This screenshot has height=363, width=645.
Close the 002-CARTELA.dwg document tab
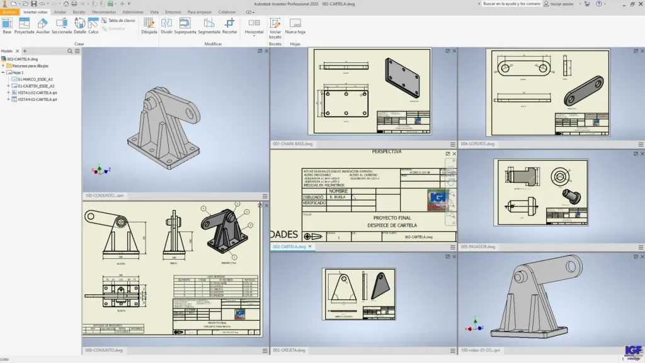pos(310,246)
